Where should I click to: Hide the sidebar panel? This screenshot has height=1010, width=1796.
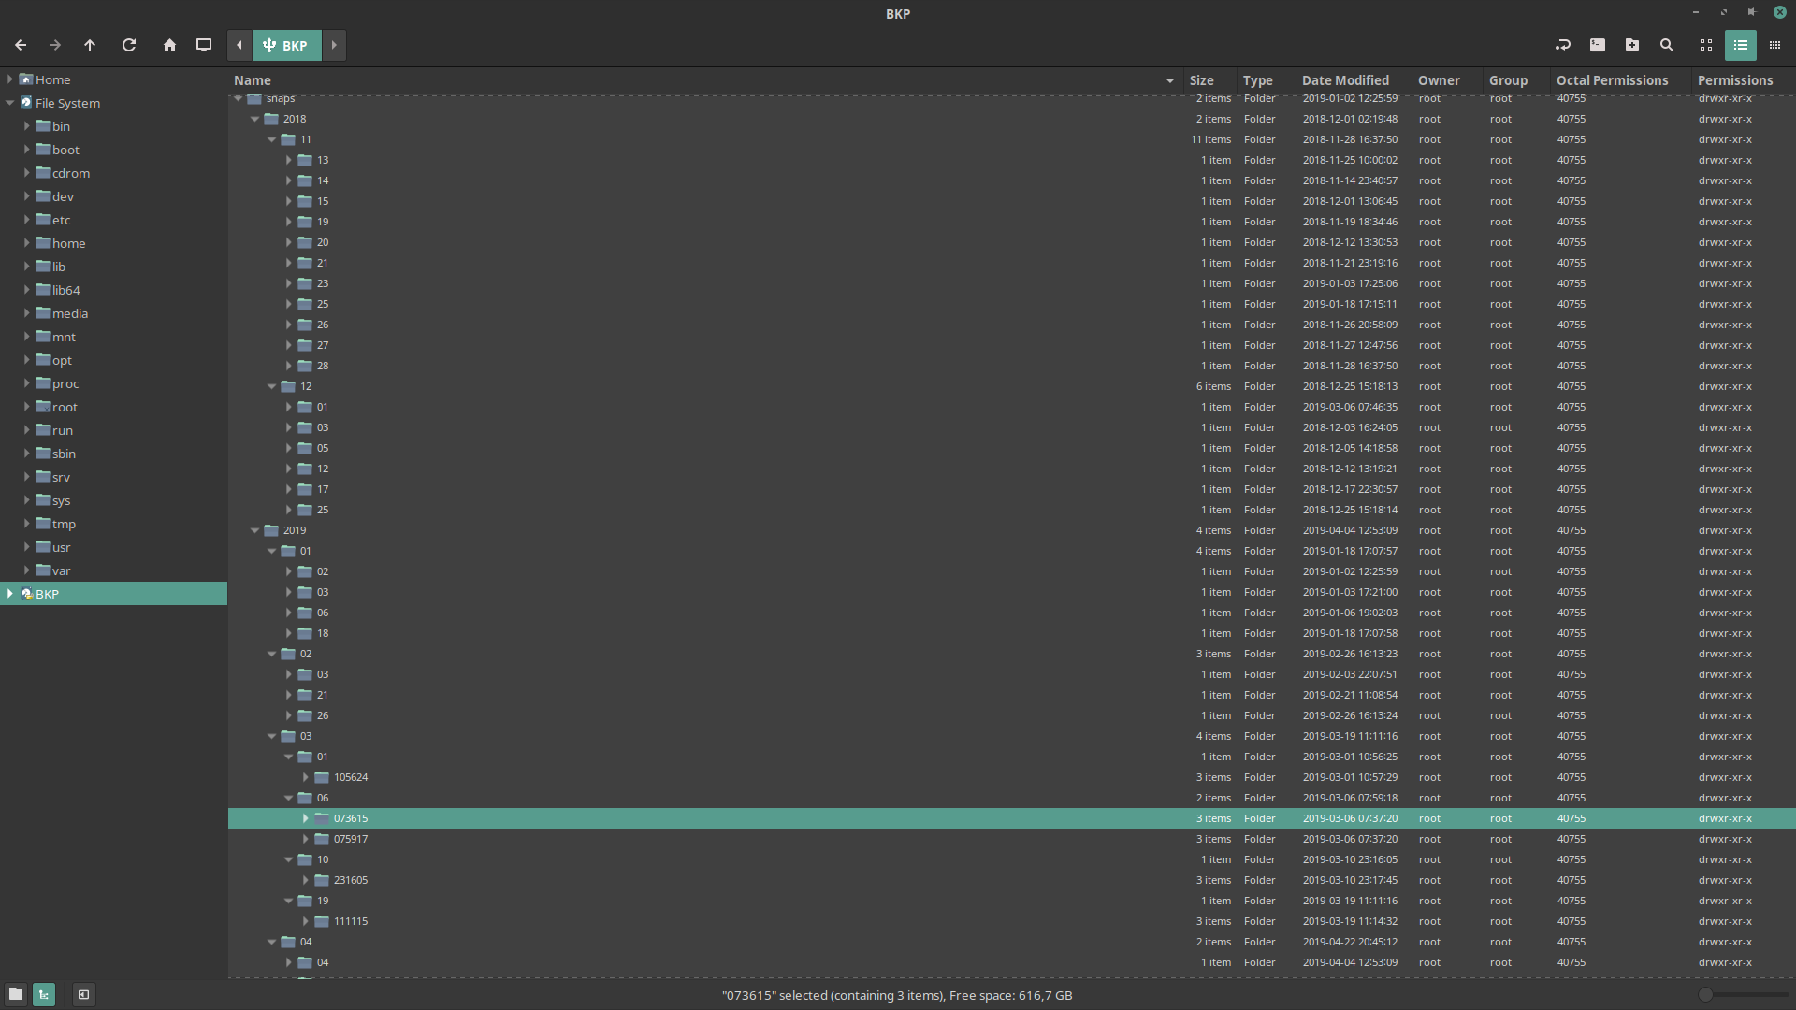pos(83,994)
